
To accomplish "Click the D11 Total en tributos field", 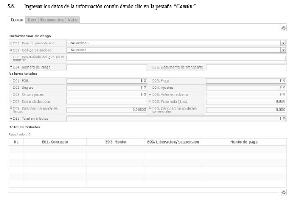I will [176, 119].
